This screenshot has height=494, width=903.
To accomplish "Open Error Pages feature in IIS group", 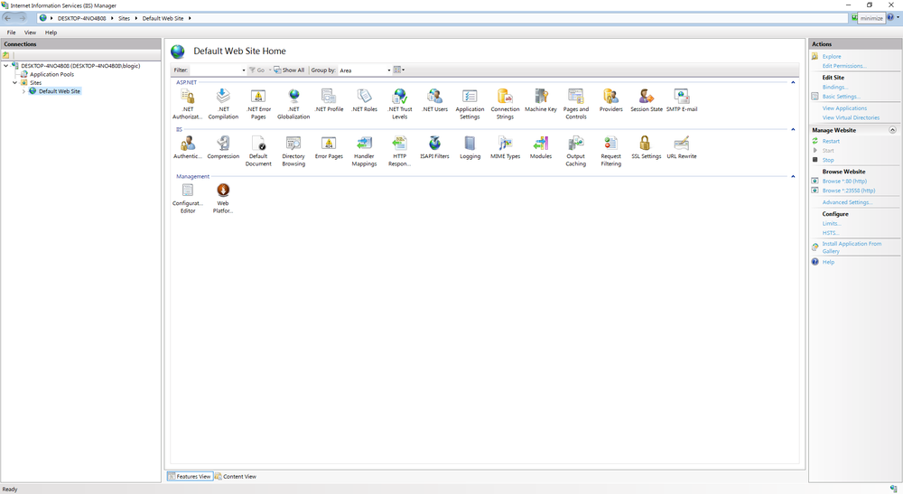I will coord(329,147).
